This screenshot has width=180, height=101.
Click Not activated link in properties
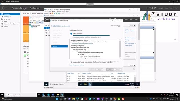point(129,45)
